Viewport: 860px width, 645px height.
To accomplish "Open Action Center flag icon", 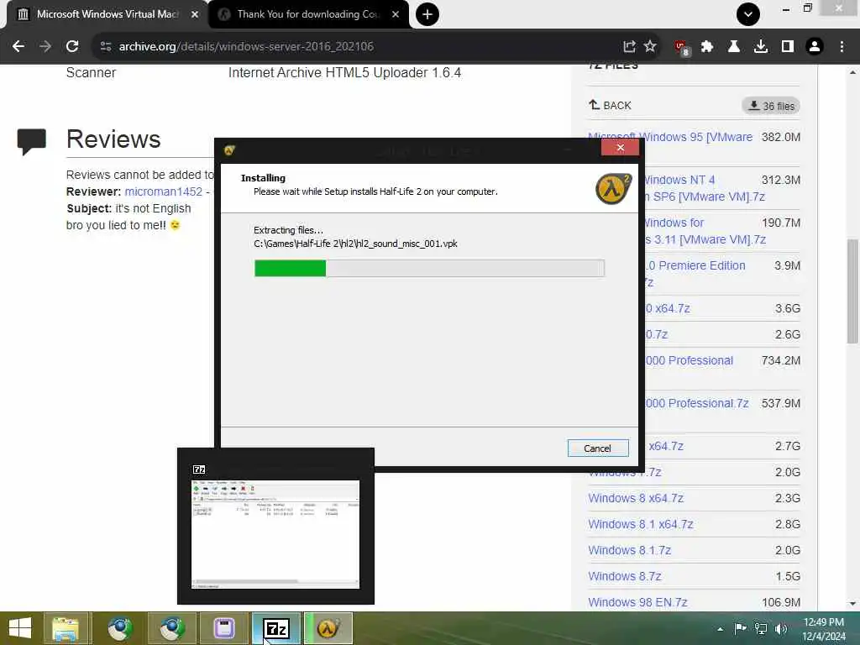I will coord(740,628).
